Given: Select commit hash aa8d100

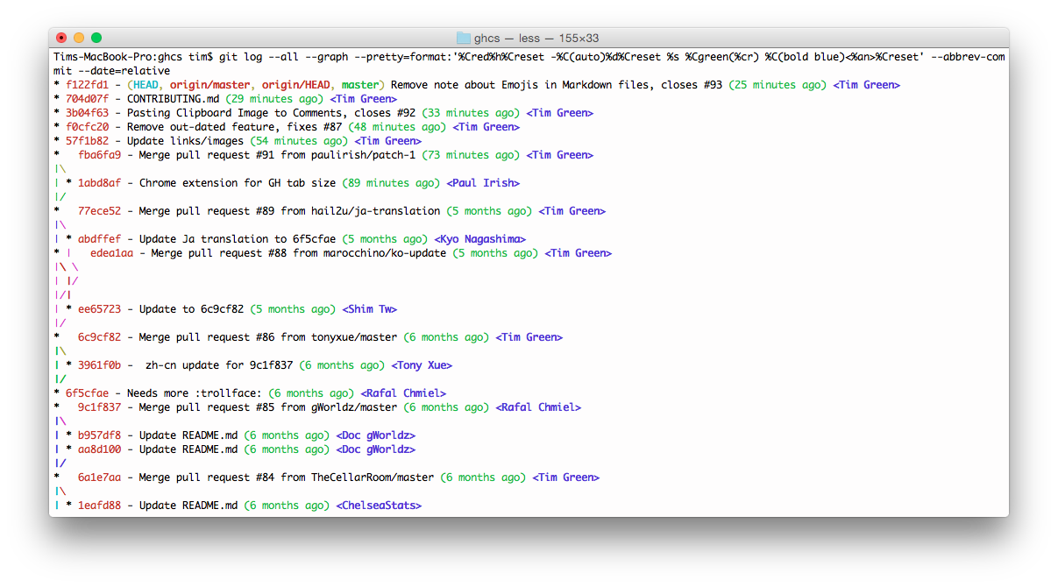Looking at the screenshot, I should [99, 449].
